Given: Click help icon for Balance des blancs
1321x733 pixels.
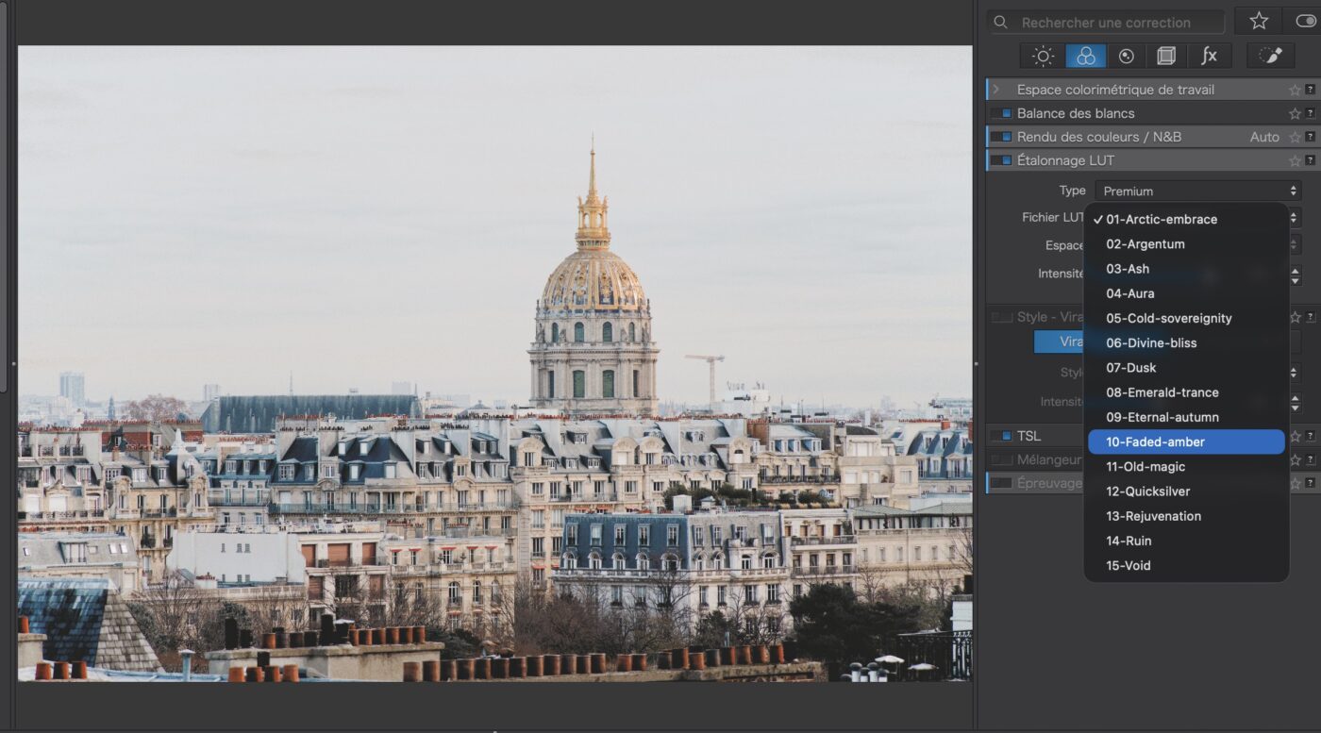Looking at the screenshot, I should pos(1310,113).
